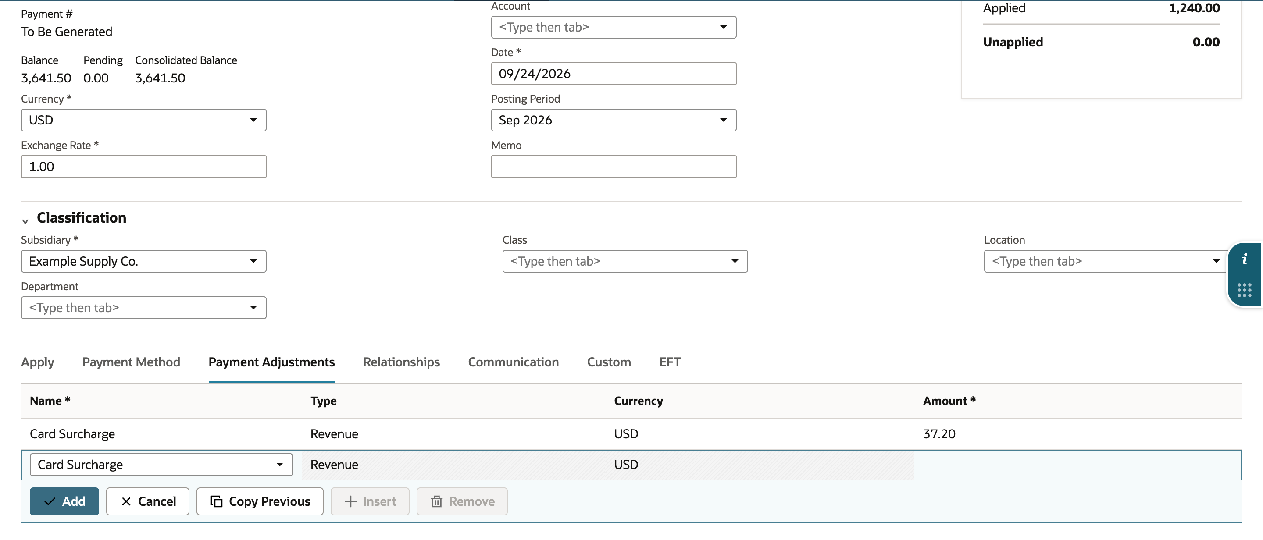This screenshot has width=1263, height=540.
Task: Open the Subsidiary dropdown
Action: pyautogui.click(x=144, y=261)
